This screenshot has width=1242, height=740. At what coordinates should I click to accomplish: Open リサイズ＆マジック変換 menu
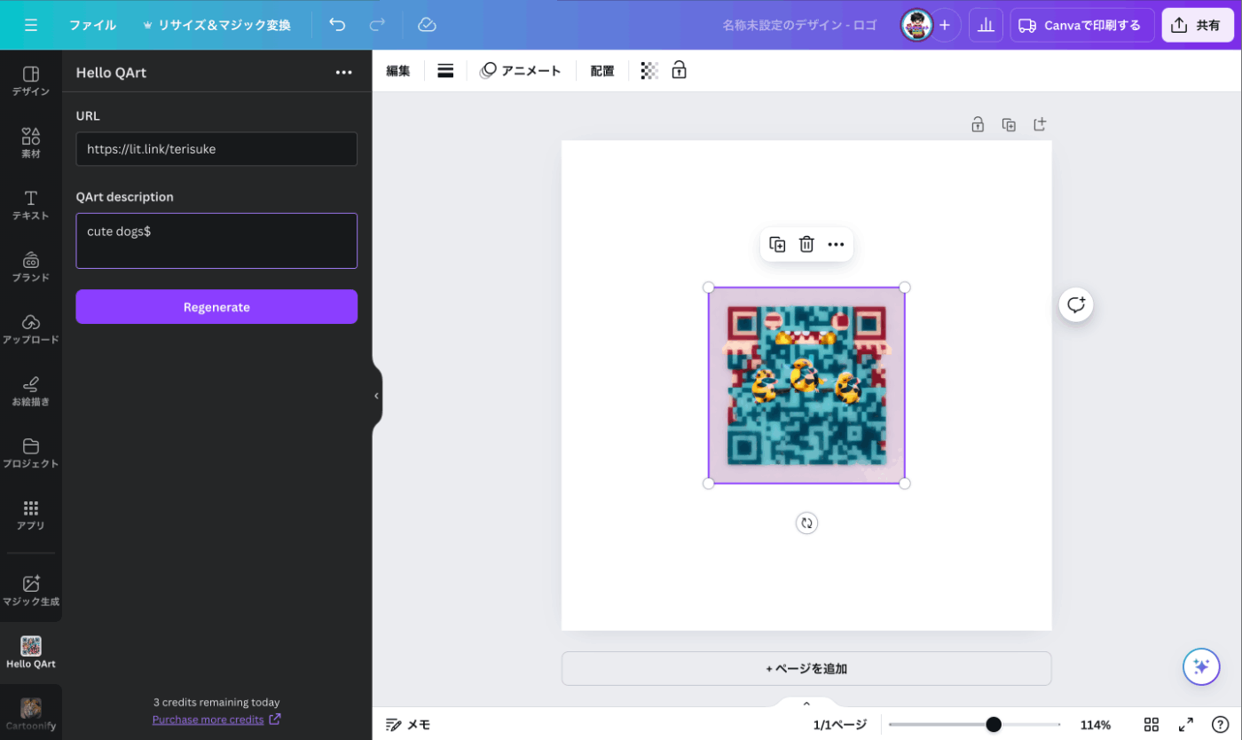pyautogui.click(x=216, y=25)
